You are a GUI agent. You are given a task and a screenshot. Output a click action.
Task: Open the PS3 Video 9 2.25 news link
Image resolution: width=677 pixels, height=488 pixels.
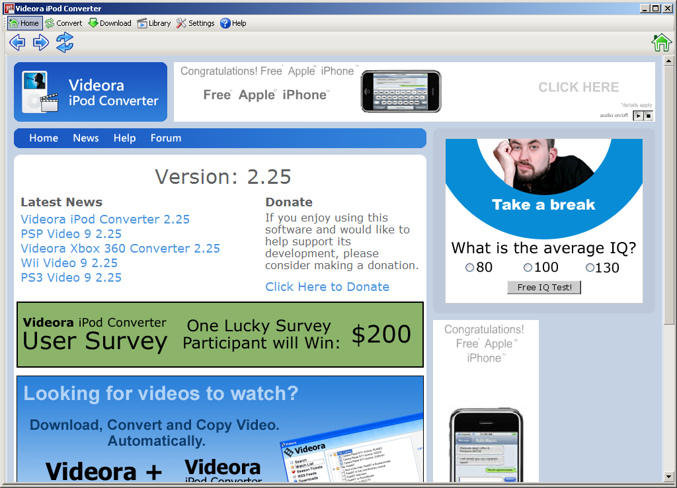click(x=71, y=278)
